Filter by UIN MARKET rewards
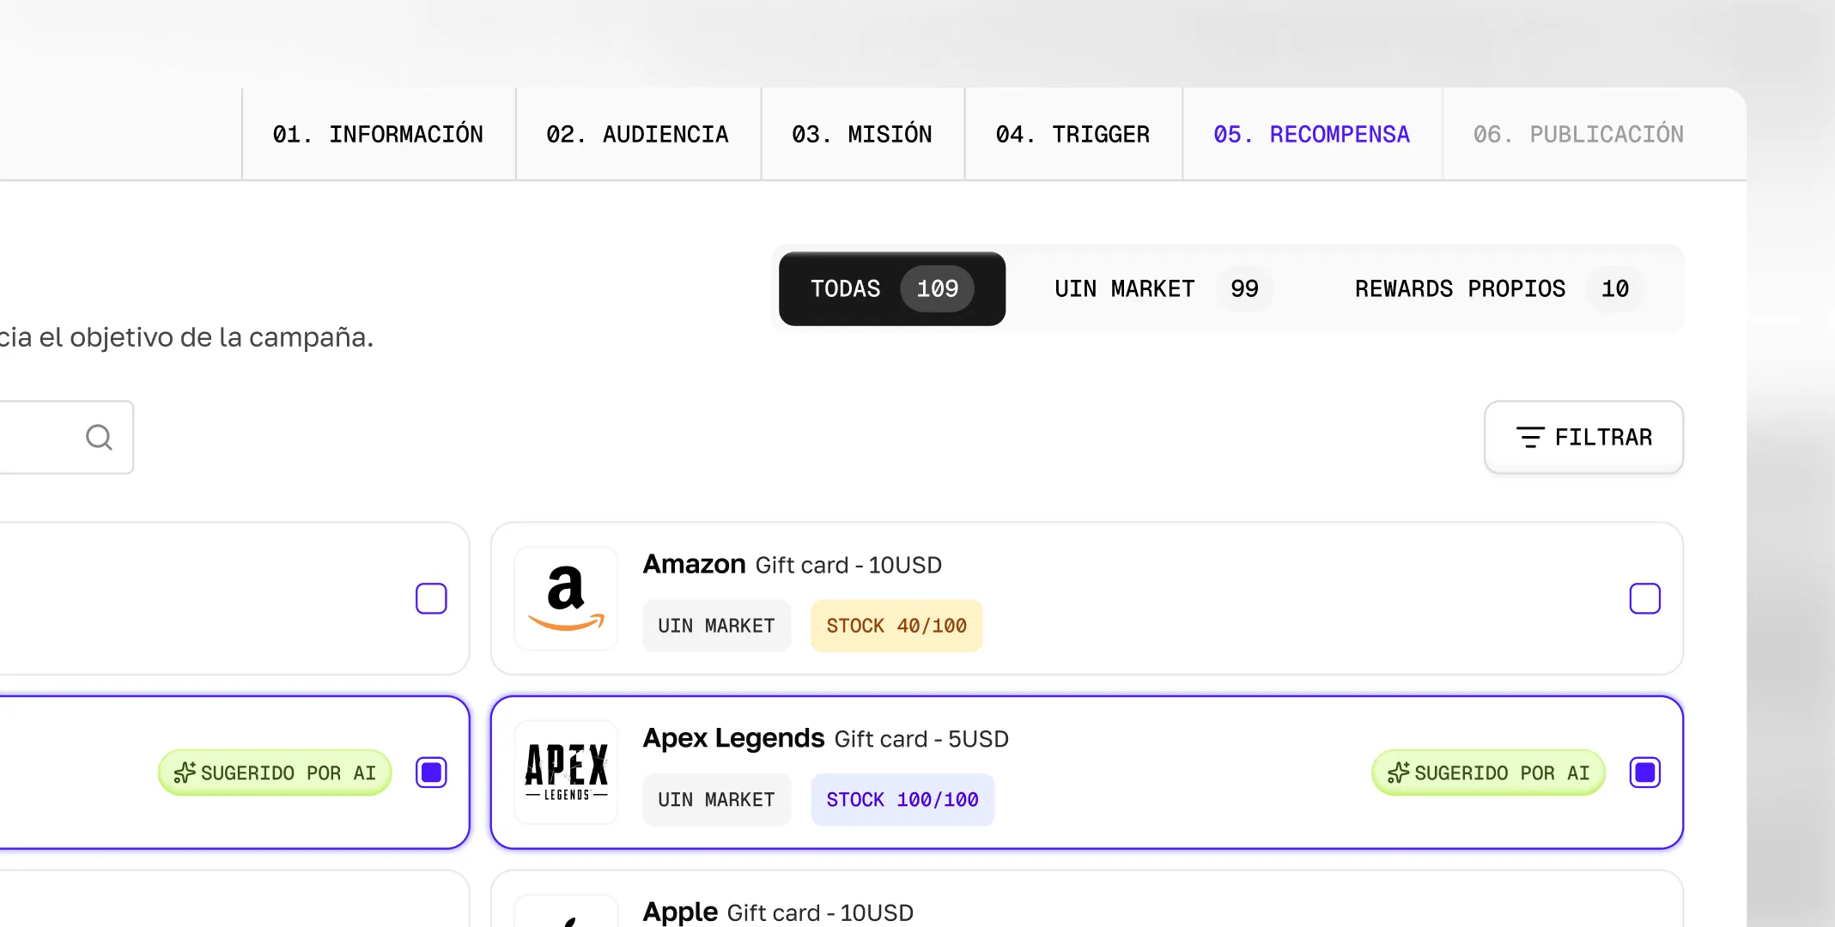The height and width of the screenshot is (927, 1835). tap(1164, 288)
